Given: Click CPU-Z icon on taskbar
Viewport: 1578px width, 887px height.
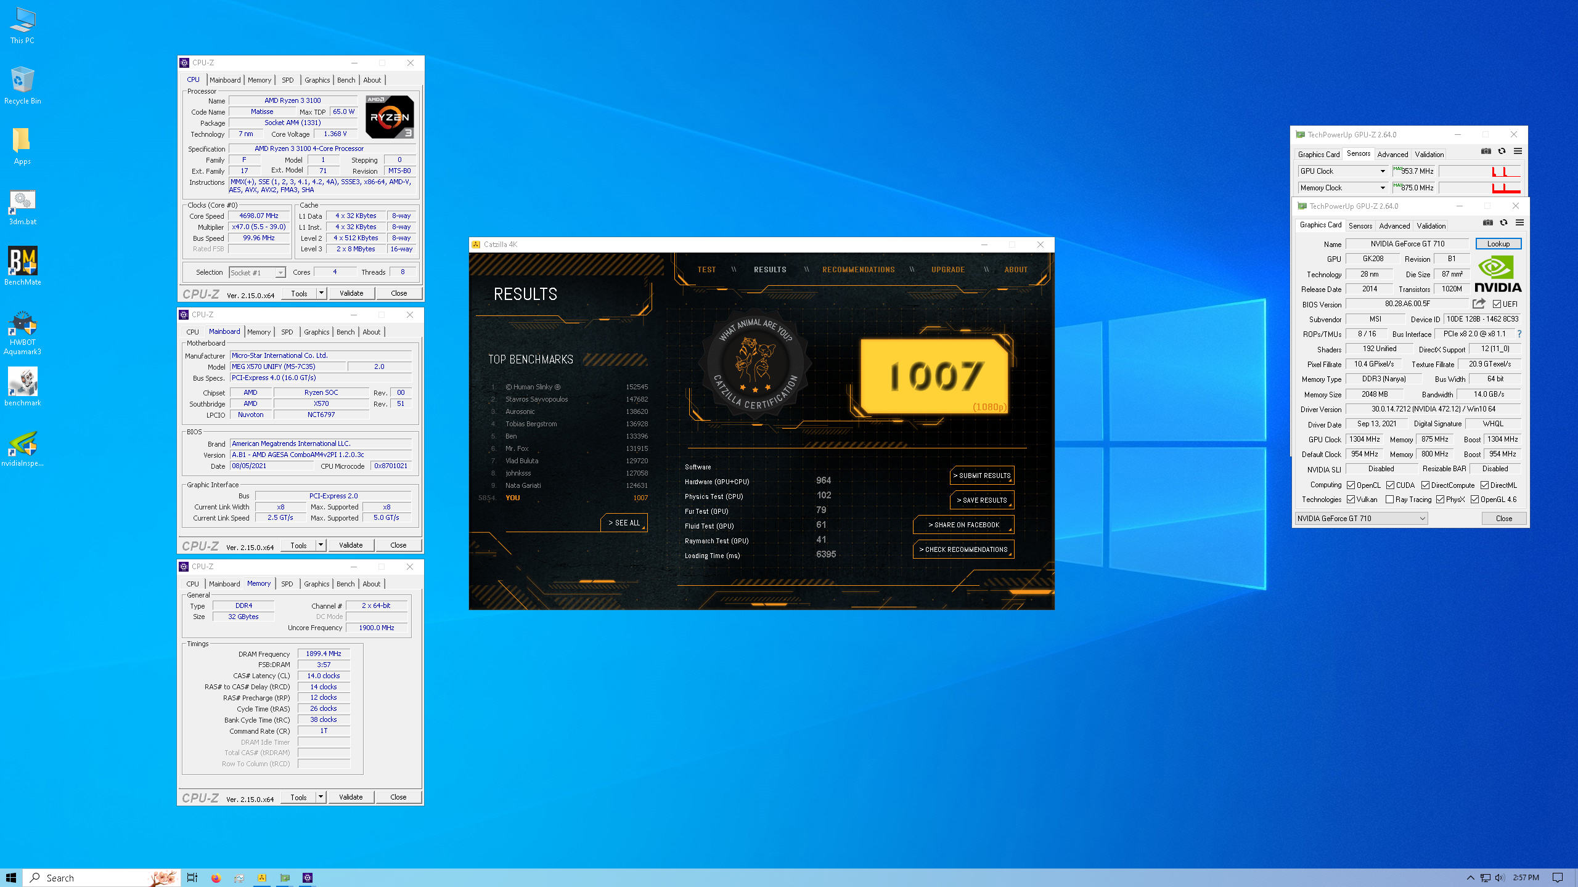Looking at the screenshot, I should coord(308,878).
